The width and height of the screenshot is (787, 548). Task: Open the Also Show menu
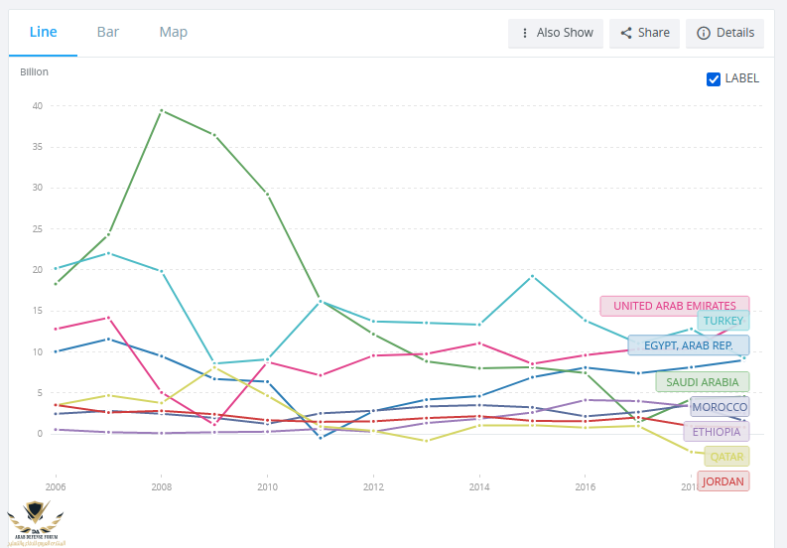(x=556, y=33)
